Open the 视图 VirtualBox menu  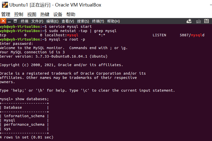[32, 14]
